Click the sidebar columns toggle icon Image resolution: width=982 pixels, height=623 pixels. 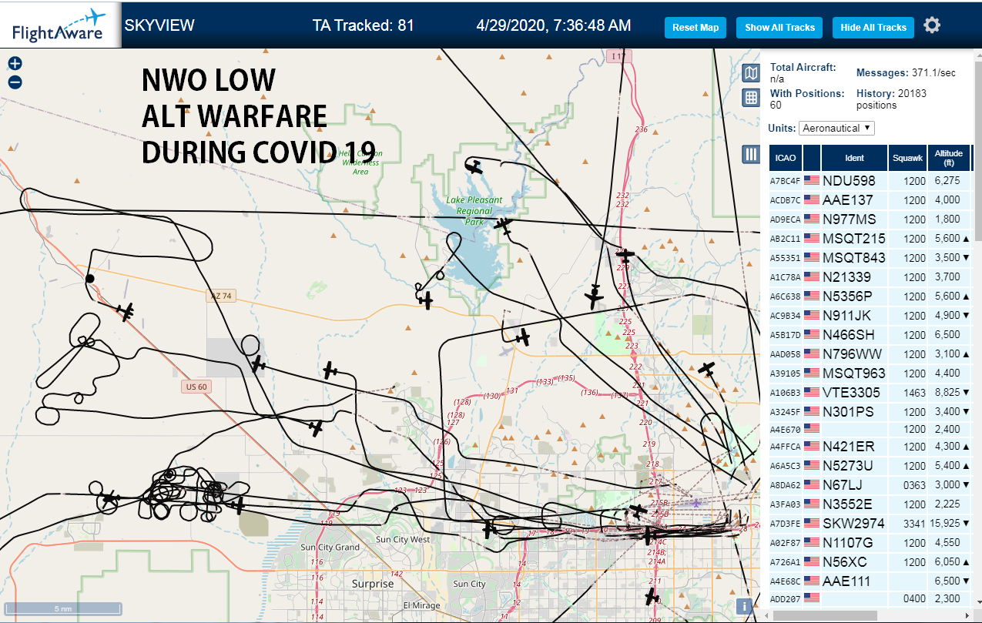point(751,154)
